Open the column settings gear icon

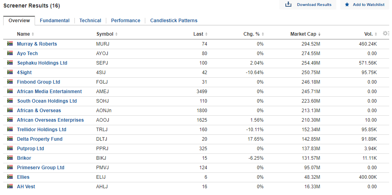pyautogui.click(x=386, y=33)
